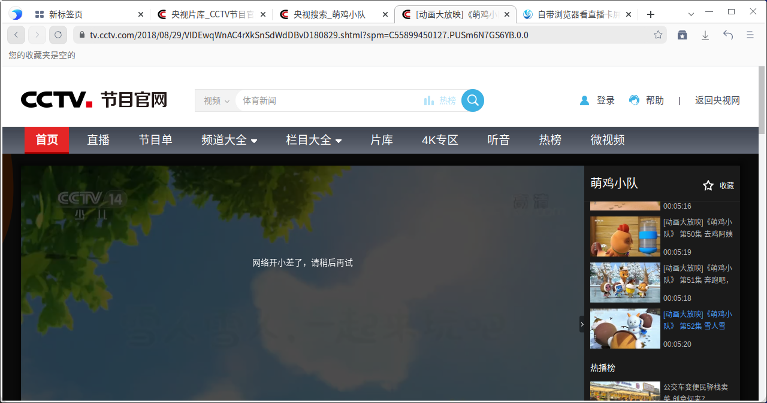Switch to the 自带浏览器看直播卡 tab
Screen dimensions: 767x403
coord(578,14)
